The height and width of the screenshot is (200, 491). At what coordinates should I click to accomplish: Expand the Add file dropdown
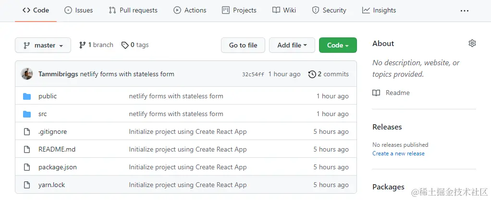(292, 45)
